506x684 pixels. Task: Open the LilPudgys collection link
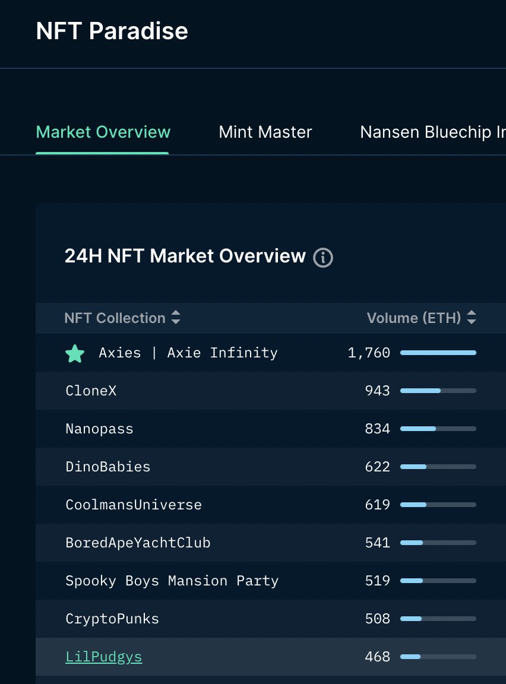click(104, 657)
